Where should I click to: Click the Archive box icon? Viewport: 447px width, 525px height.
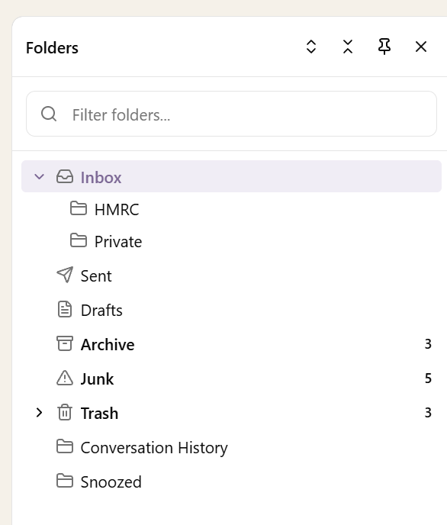click(x=65, y=343)
